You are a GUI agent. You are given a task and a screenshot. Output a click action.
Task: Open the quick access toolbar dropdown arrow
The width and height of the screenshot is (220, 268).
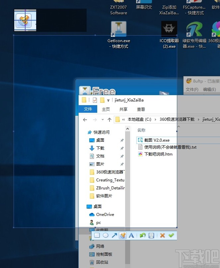click(108, 100)
